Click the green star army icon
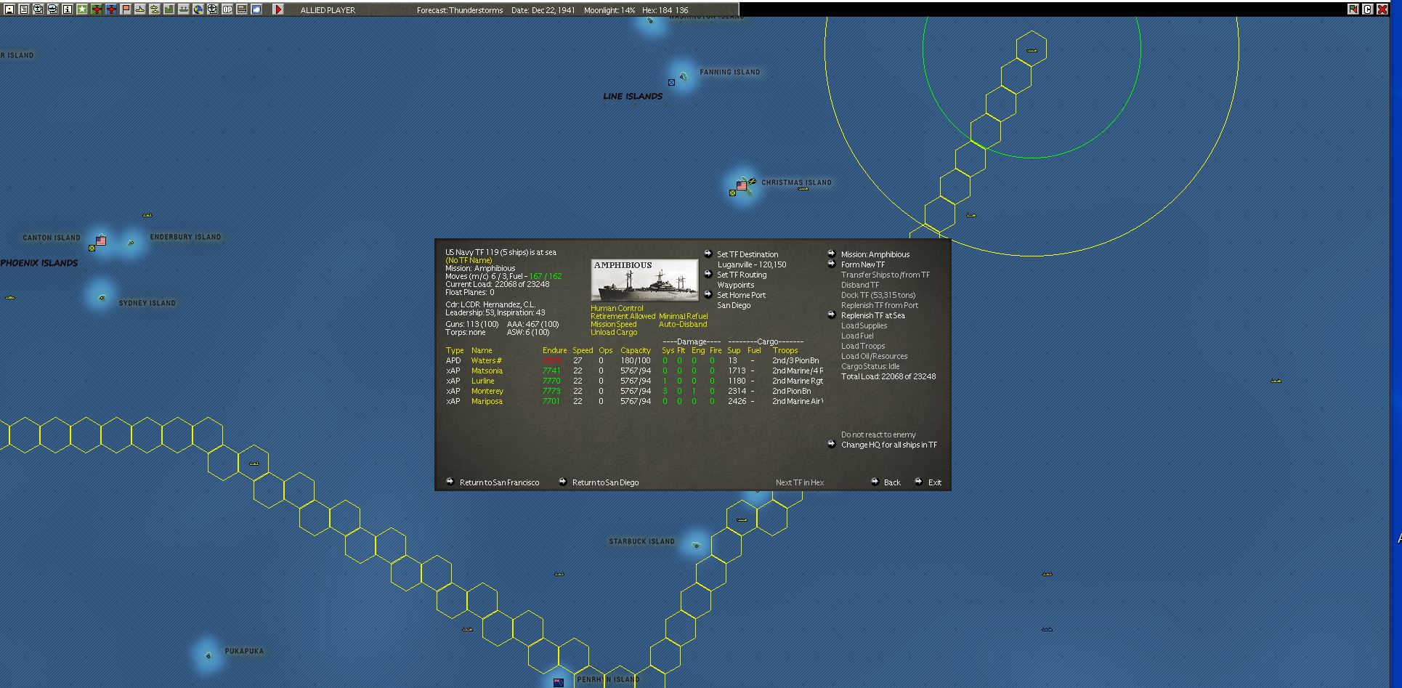Image resolution: width=1402 pixels, height=688 pixels. tap(82, 9)
